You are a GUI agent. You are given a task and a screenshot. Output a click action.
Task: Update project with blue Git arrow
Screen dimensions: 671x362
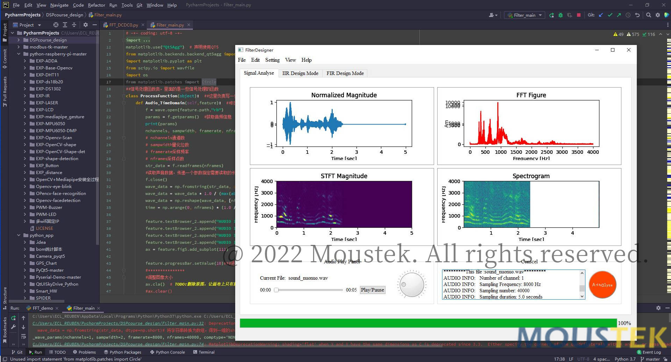pyautogui.click(x=601, y=15)
